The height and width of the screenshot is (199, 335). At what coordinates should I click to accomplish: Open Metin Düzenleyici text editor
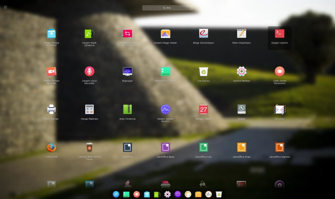(x=241, y=34)
